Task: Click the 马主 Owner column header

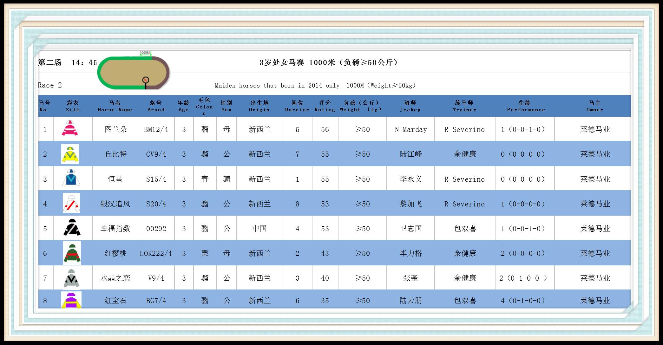Action: [x=595, y=106]
